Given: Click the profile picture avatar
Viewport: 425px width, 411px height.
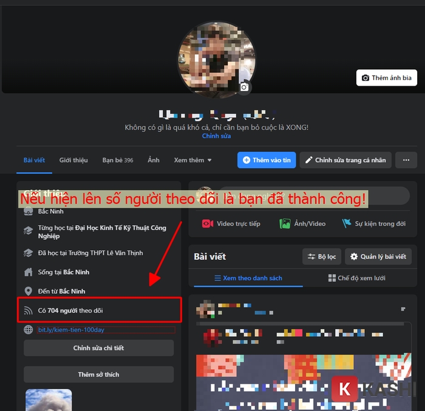Looking at the screenshot, I should tap(216, 59).
